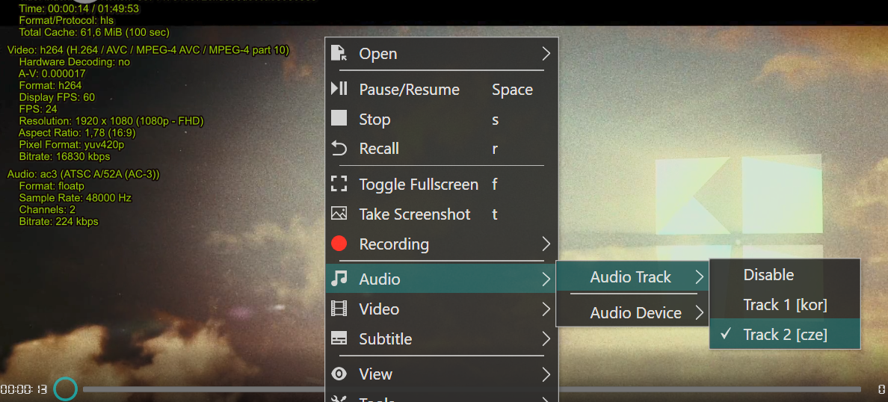Expand the Video submenu arrow

point(546,309)
